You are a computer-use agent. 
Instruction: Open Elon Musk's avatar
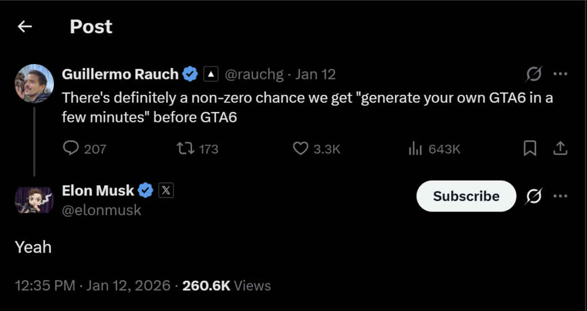click(x=34, y=200)
